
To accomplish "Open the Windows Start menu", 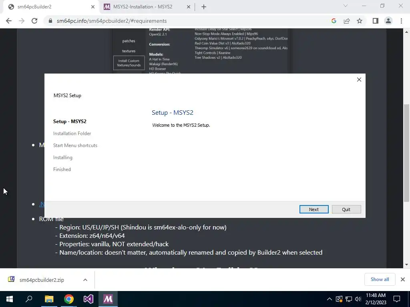I will [x=10, y=299].
